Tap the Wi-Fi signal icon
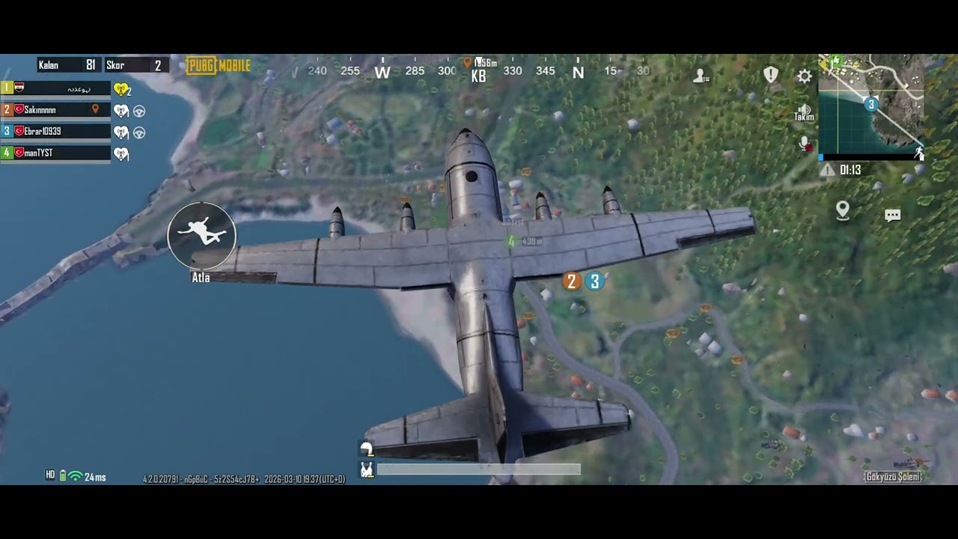Screen dimensions: 958x539 76,476
